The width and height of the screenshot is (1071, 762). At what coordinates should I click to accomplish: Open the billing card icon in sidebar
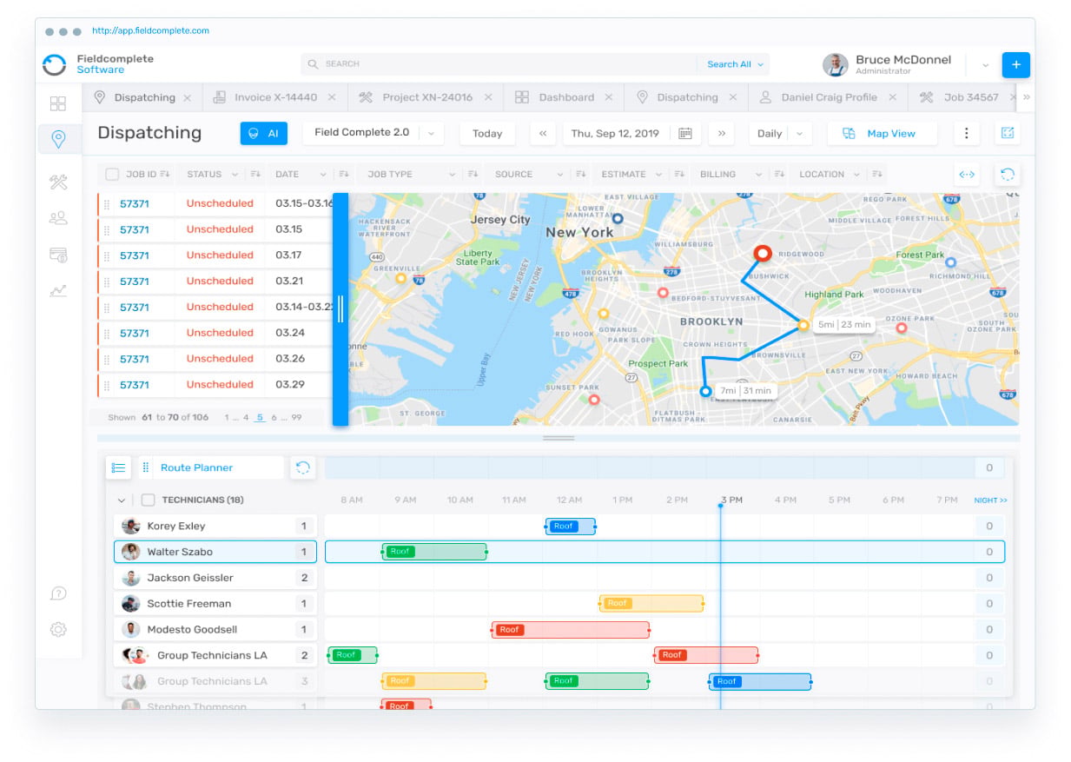tap(58, 255)
